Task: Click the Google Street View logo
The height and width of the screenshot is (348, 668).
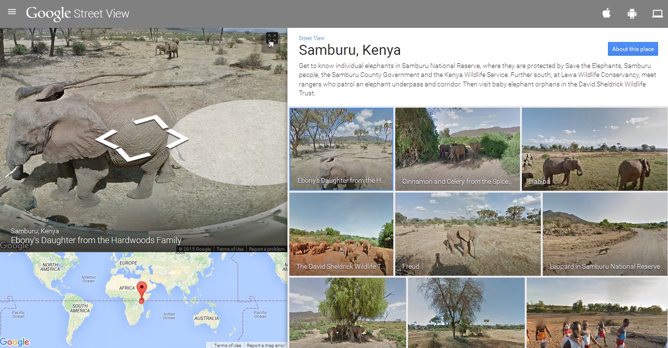Action: coord(78,14)
